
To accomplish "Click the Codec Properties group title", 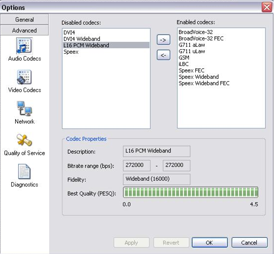I will coord(86,139).
